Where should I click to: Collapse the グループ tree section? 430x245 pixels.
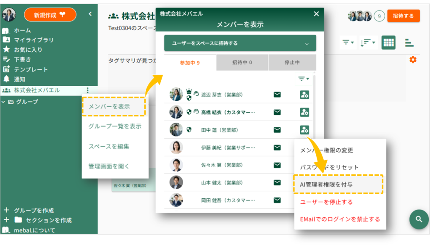pyautogui.click(x=3, y=102)
